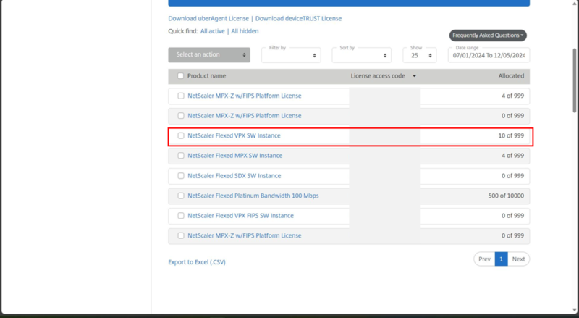Open NetScaler Flexed VPX FIPS SW Instance link
The image size is (579, 318).
(x=240, y=216)
